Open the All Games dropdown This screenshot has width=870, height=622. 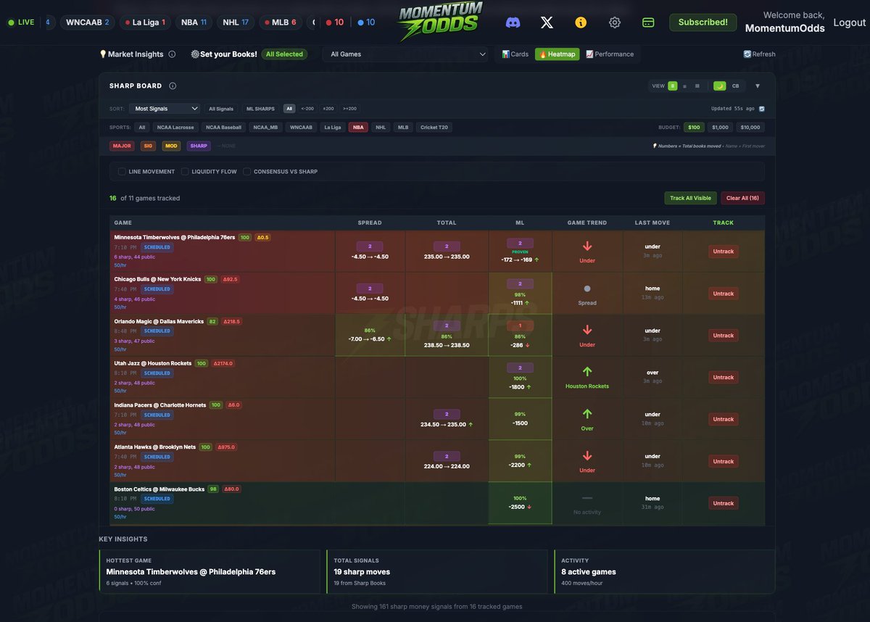tap(406, 54)
